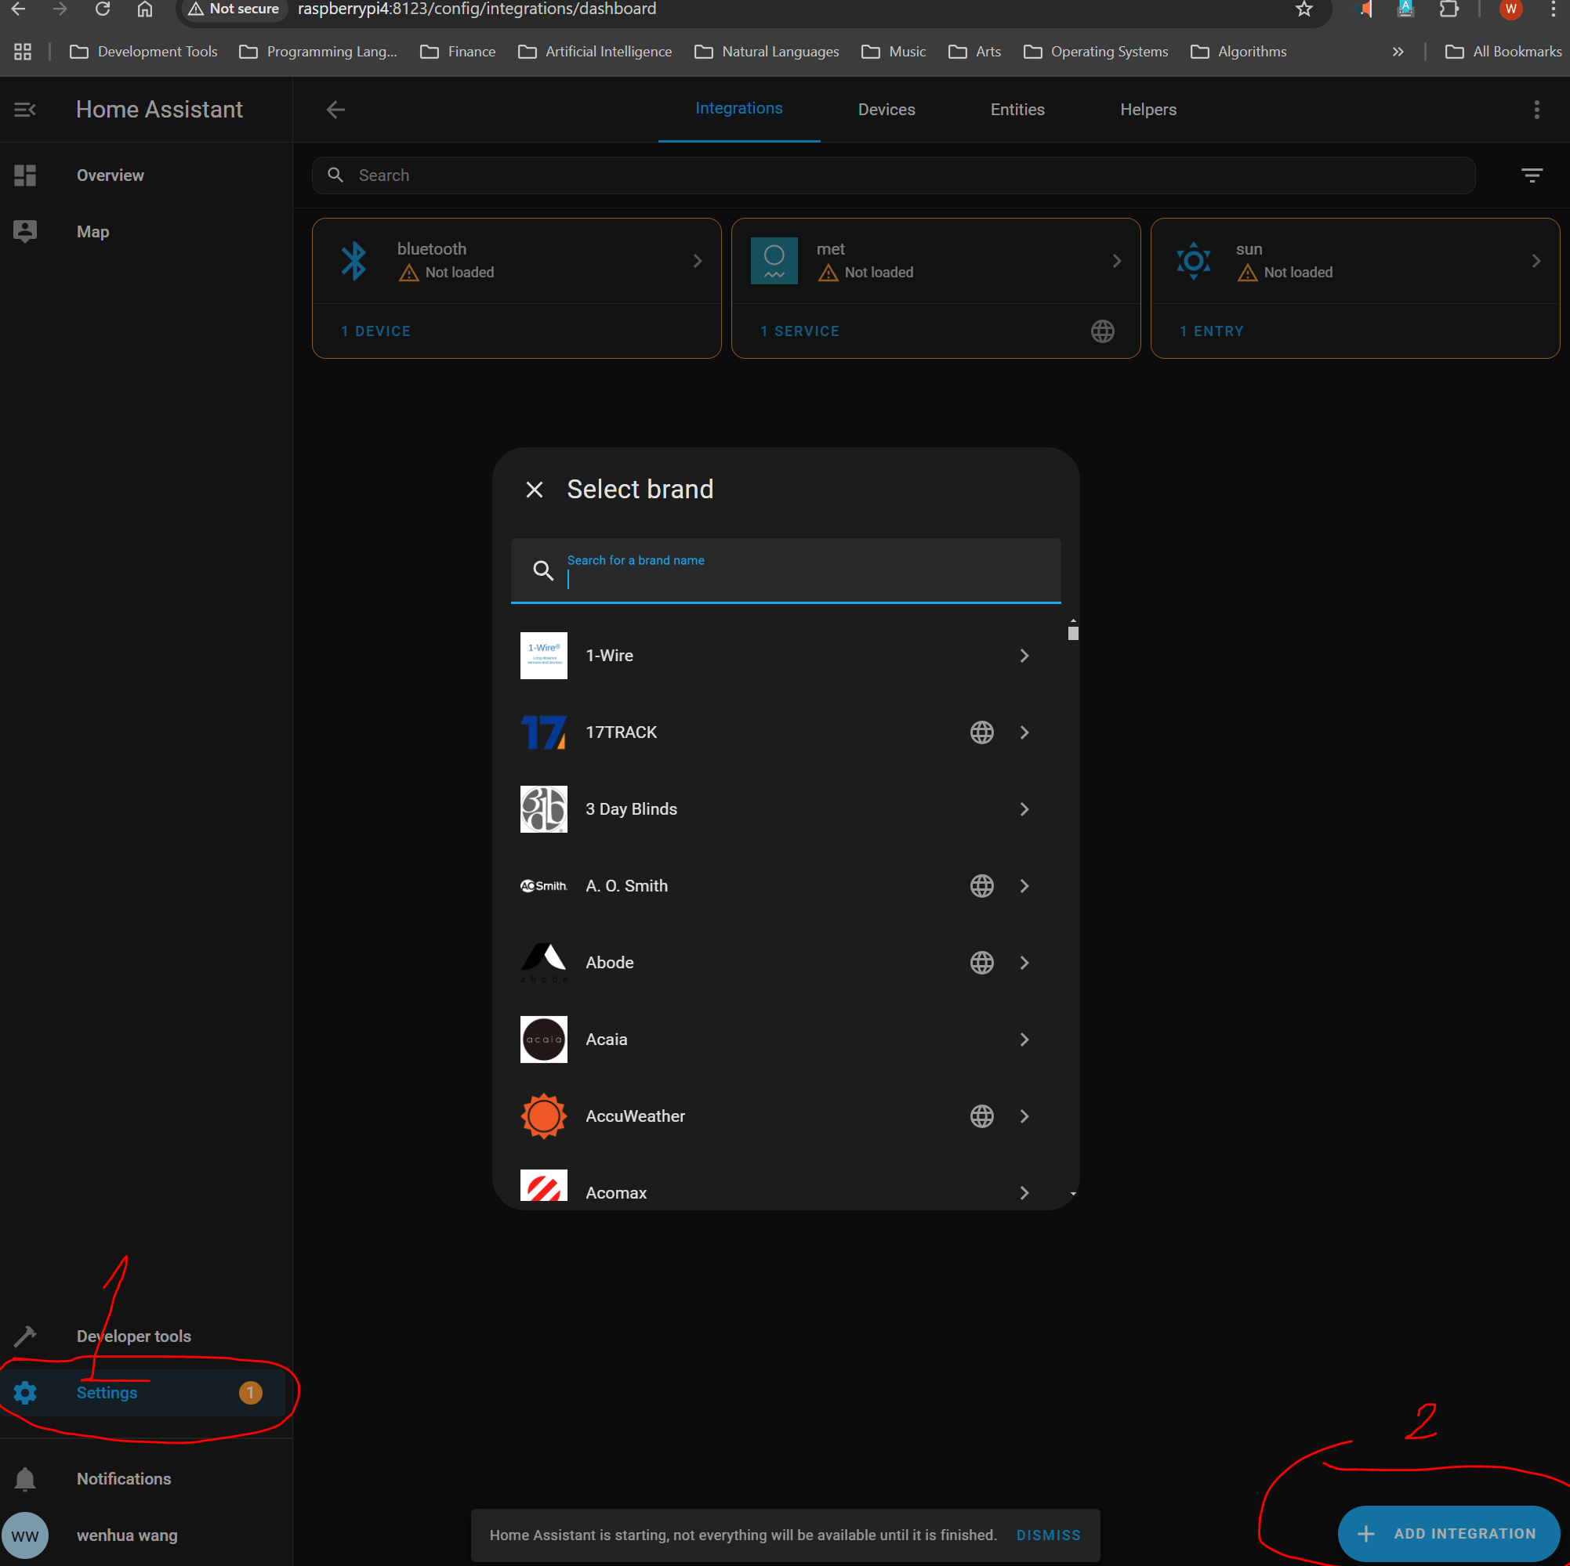Viewport: 1570px width, 1566px height.
Task: Open the All Bookmarks folder
Action: [1503, 51]
